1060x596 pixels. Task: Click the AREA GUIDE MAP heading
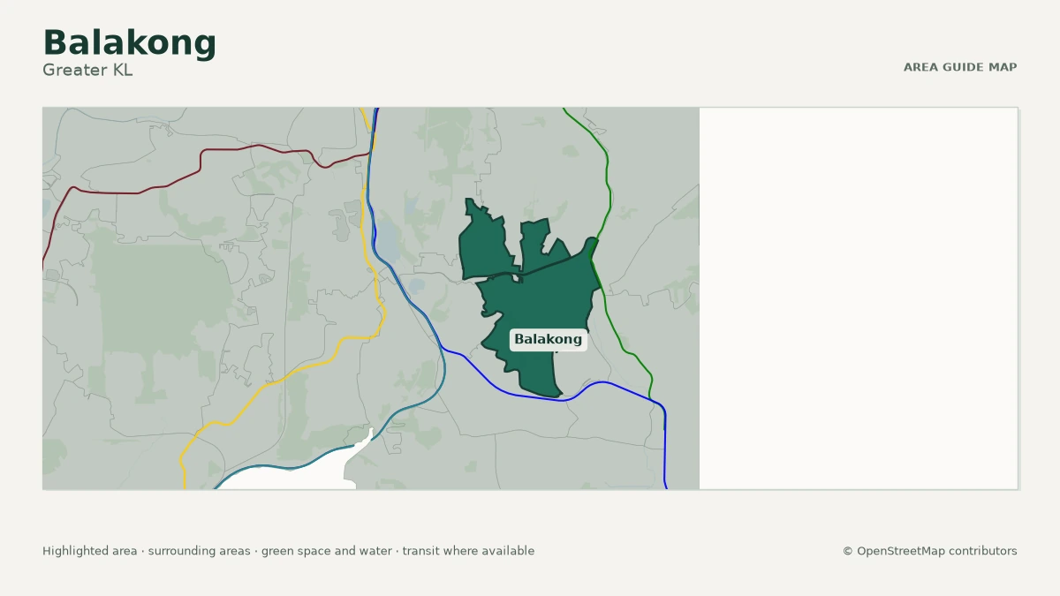point(960,67)
